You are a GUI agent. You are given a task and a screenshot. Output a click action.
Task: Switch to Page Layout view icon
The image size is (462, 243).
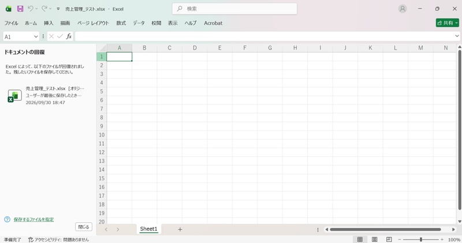[x=374, y=240]
